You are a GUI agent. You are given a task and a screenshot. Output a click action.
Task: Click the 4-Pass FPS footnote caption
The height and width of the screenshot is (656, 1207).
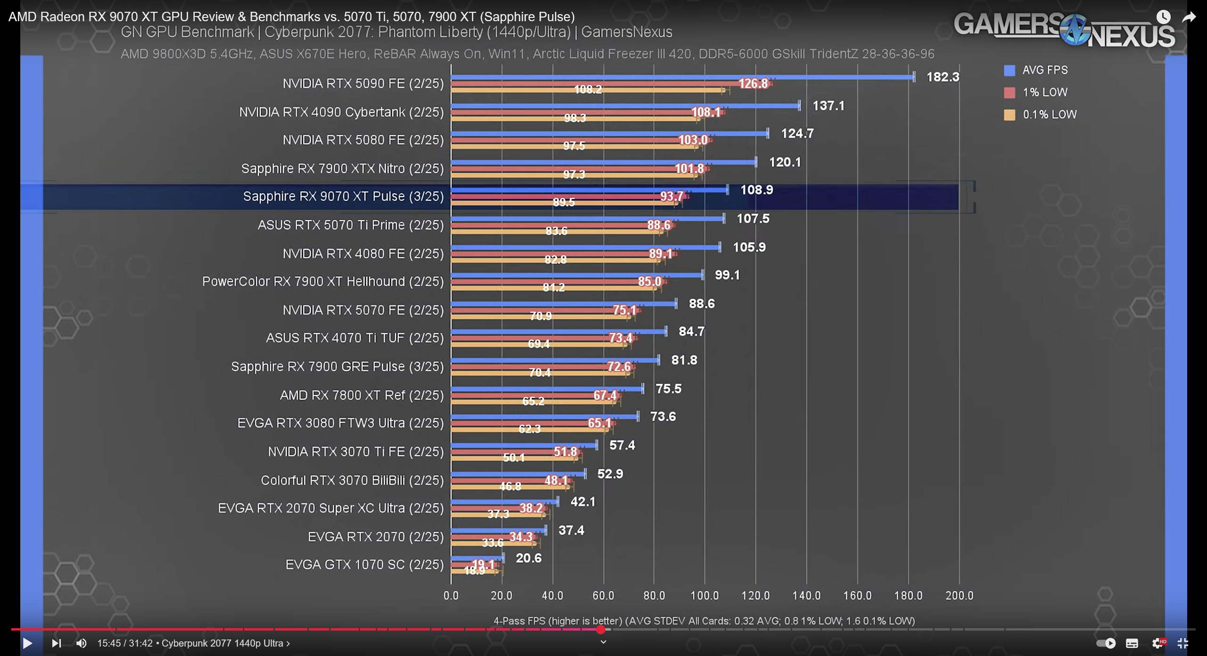(x=704, y=621)
